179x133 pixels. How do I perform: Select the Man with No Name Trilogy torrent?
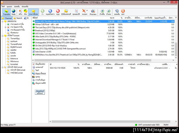tap(103, 21)
